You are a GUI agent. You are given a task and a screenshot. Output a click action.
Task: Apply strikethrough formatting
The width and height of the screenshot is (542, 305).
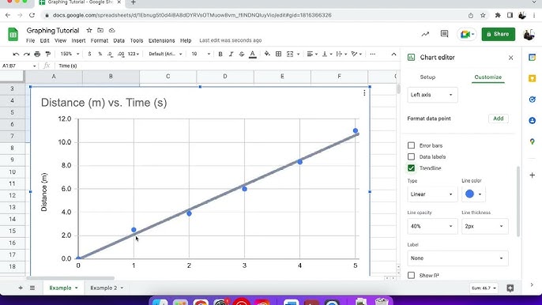click(x=242, y=54)
